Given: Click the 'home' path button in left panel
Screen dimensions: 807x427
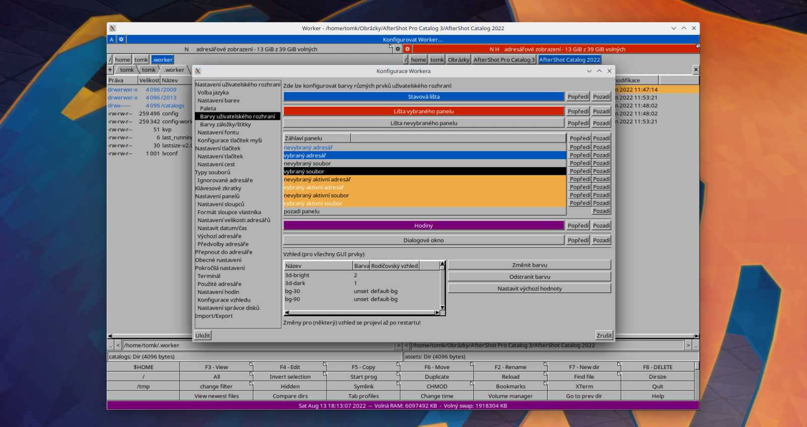Looking at the screenshot, I should click(123, 59).
